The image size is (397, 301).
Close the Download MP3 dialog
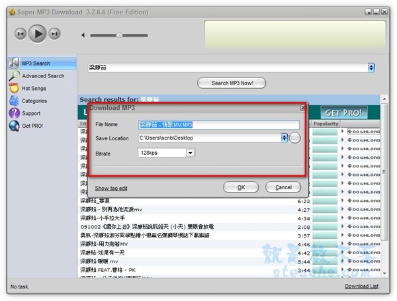click(x=303, y=108)
